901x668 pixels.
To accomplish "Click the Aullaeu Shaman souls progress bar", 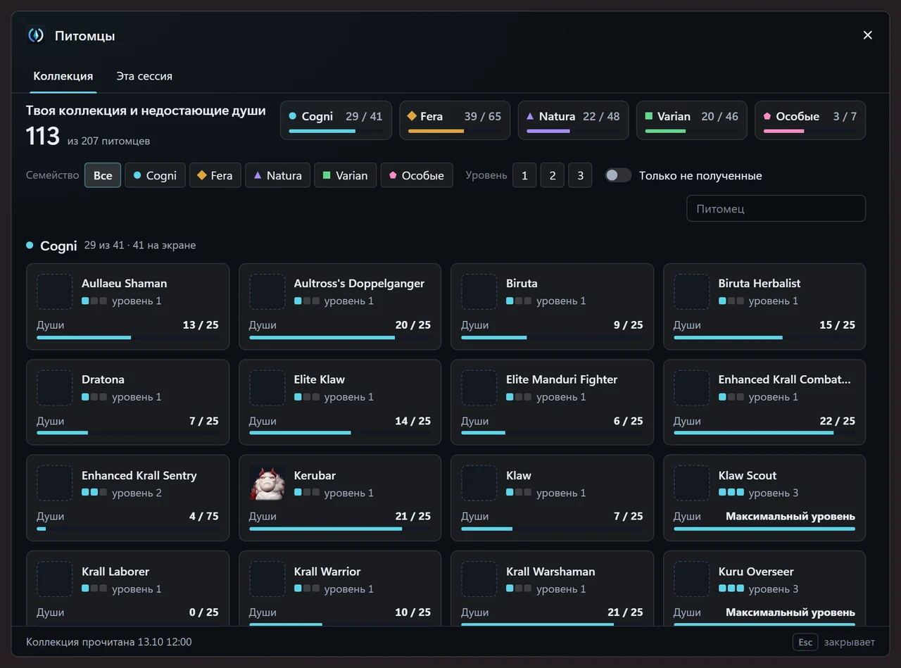I will [127, 338].
